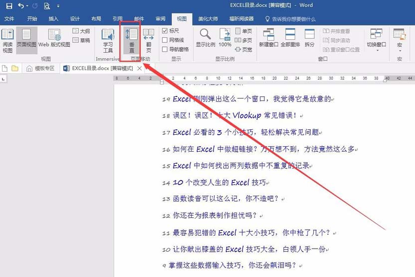
Task: Open the 美化大师 ribbon tab
Action: 208,19
